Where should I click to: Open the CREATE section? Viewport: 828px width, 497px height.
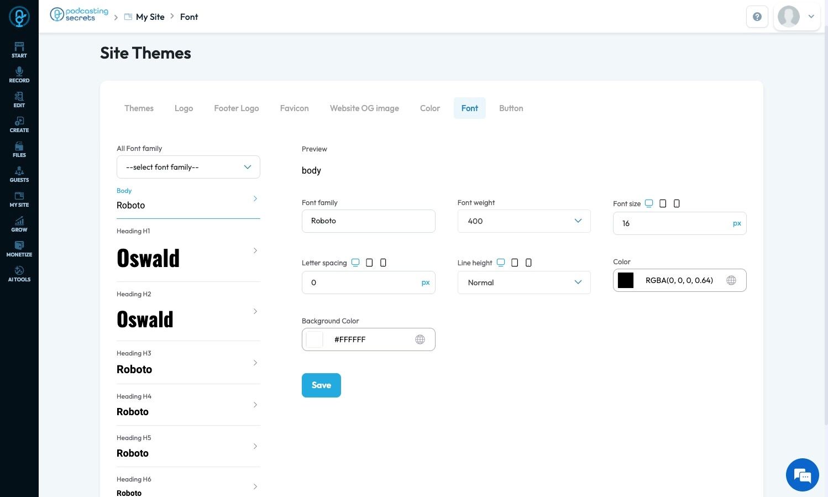(x=19, y=124)
